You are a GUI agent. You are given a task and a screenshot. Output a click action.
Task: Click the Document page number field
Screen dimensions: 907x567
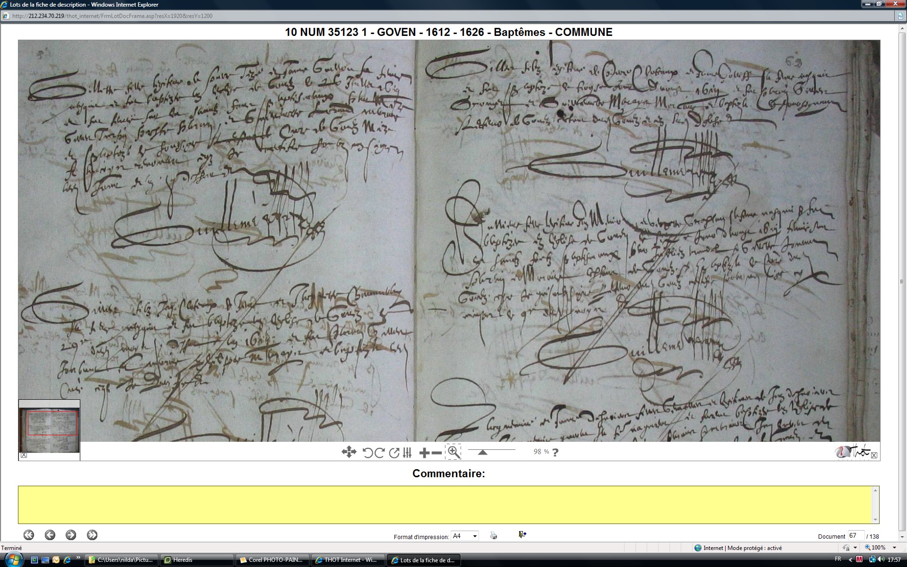point(856,536)
